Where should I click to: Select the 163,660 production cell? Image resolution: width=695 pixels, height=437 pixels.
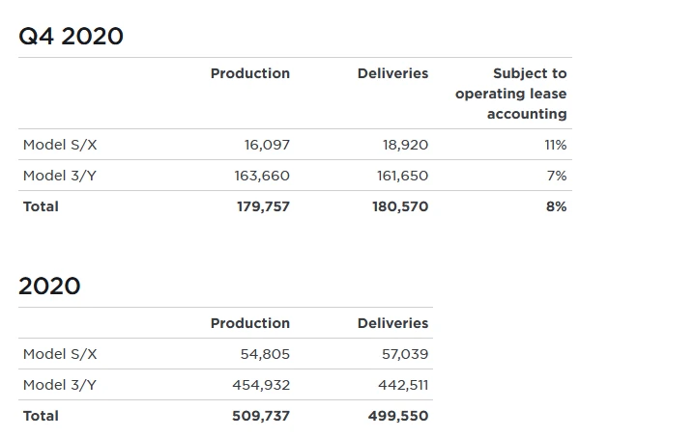[262, 176]
